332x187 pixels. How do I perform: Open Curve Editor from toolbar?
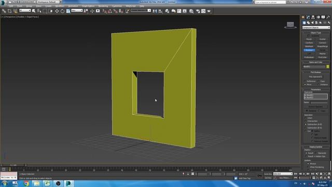(x=179, y=11)
